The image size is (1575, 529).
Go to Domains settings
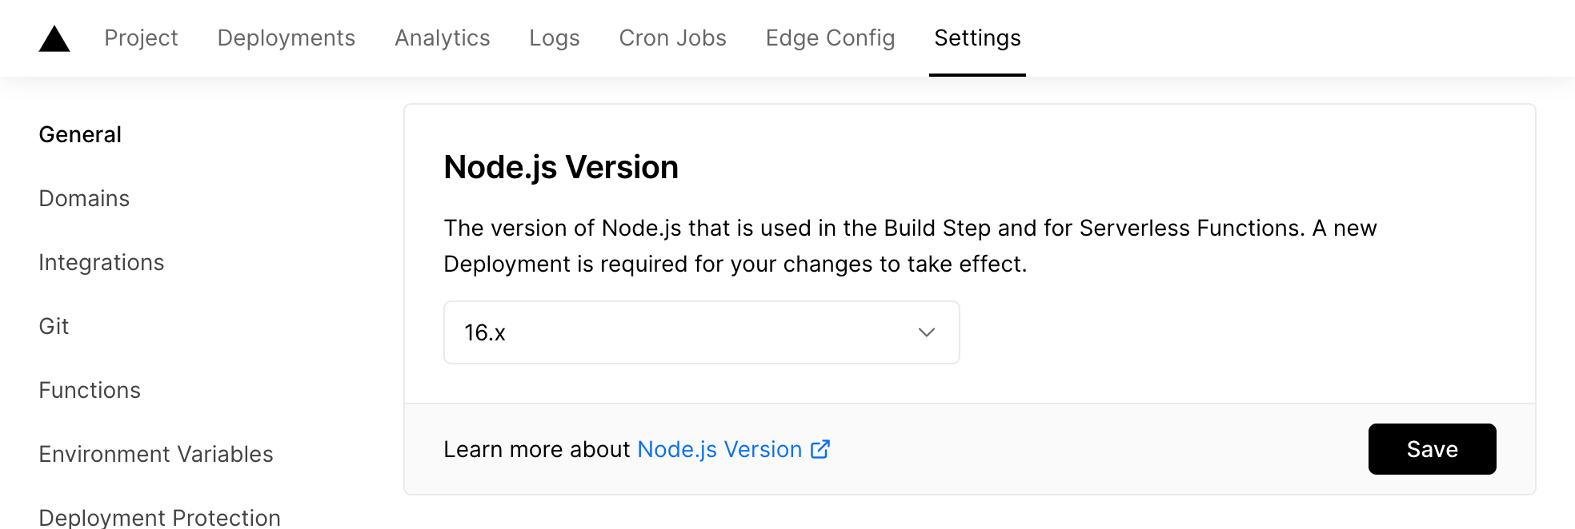pyautogui.click(x=83, y=197)
